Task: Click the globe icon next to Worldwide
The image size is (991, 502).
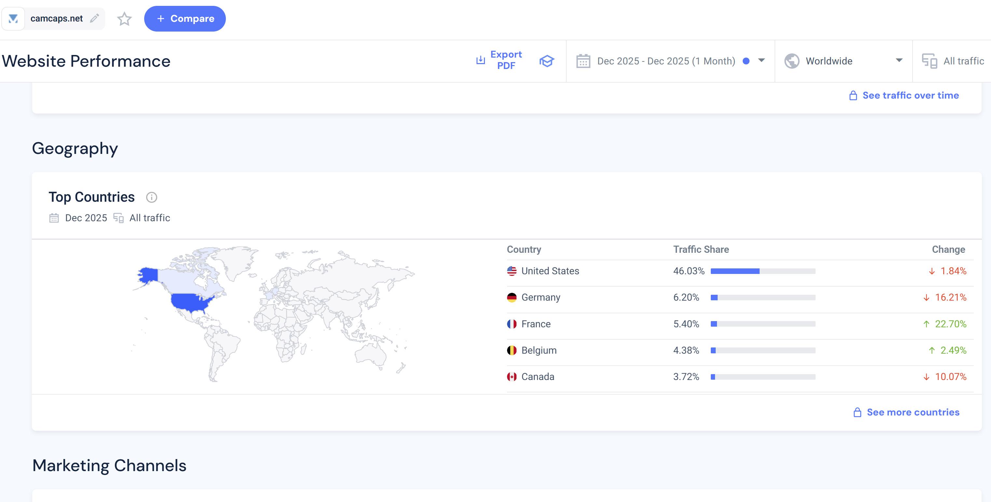Action: [x=792, y=61]
